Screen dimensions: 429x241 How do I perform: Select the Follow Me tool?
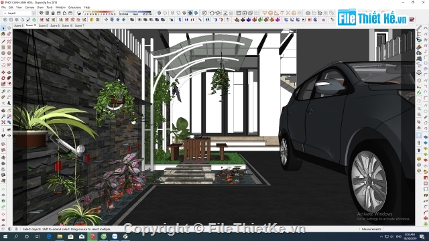(9, 78)
